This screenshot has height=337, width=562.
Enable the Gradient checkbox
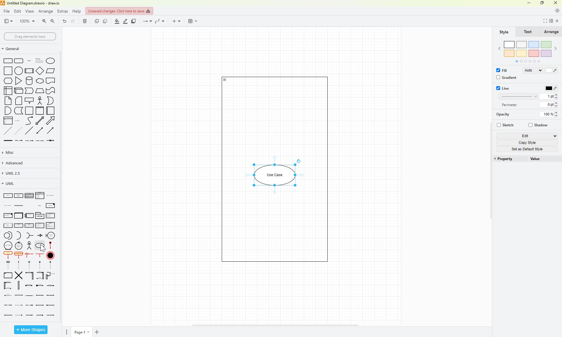click(x=498, y=77)
